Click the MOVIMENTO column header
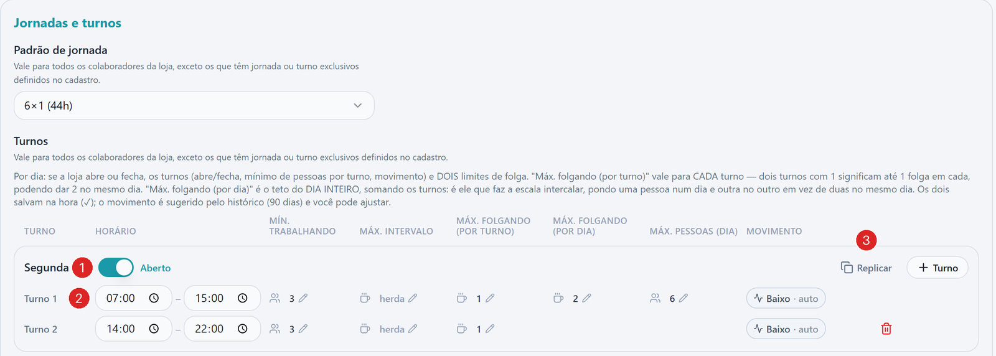 pyautogui.click(x=774, y=232)
